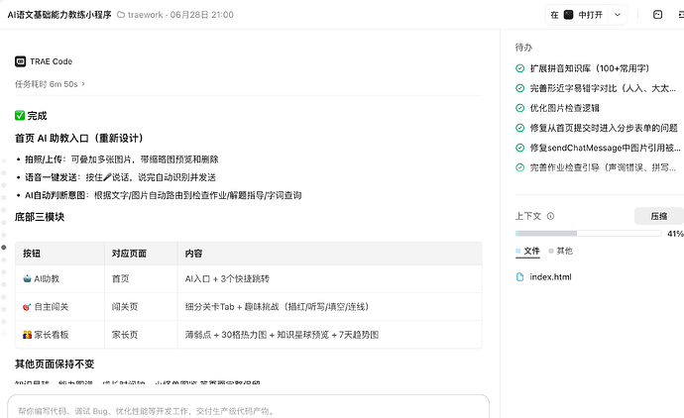This screenshot has width=684, height=418.
Task: Click the 语音一键发送 bullet line
Action: click(x=120, y=177)
